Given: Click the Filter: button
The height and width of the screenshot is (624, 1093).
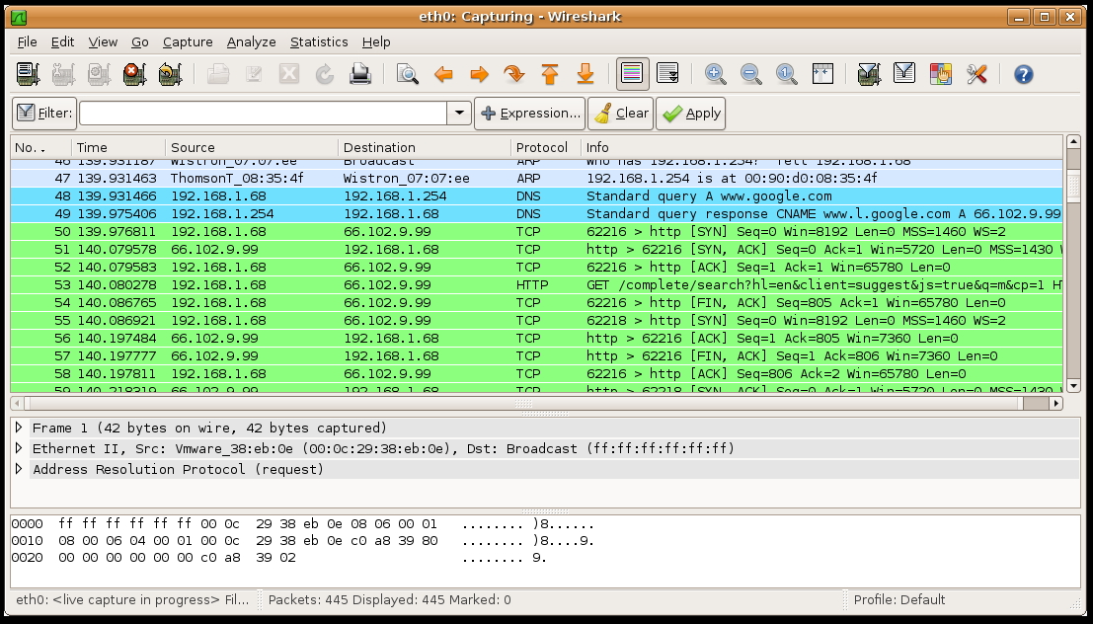Looking at the screenshot, I should [44, 113].
